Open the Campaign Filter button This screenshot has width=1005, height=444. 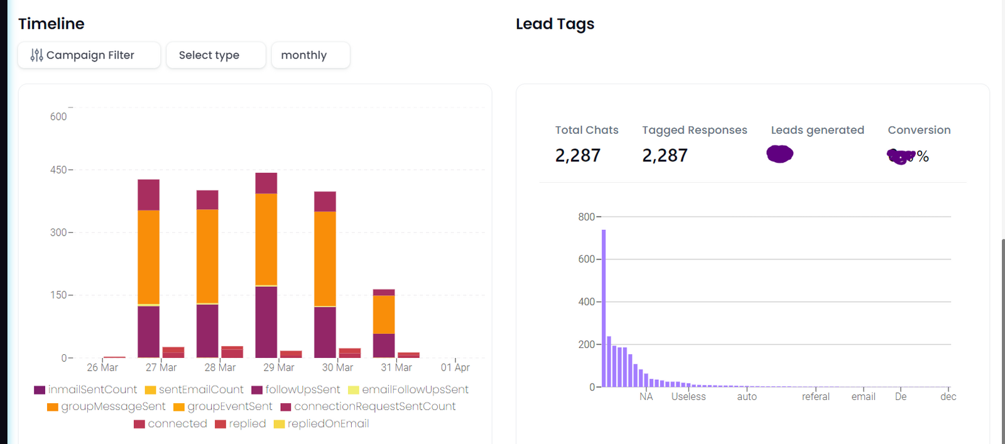[x=89, y=55]
